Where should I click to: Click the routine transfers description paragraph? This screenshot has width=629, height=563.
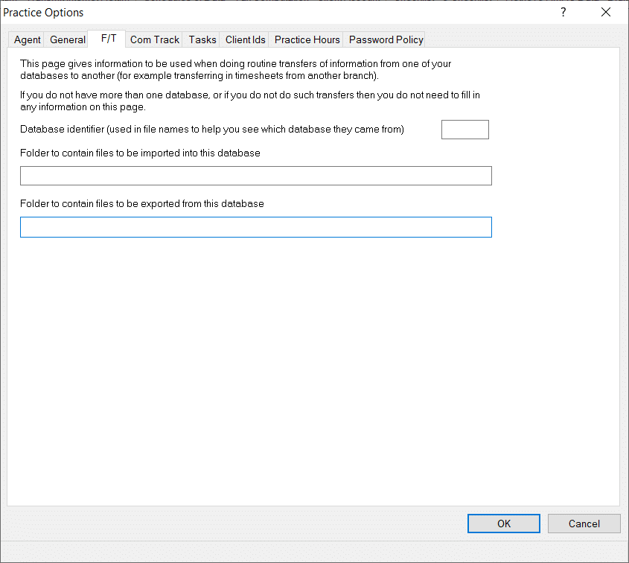coord(236,69)
